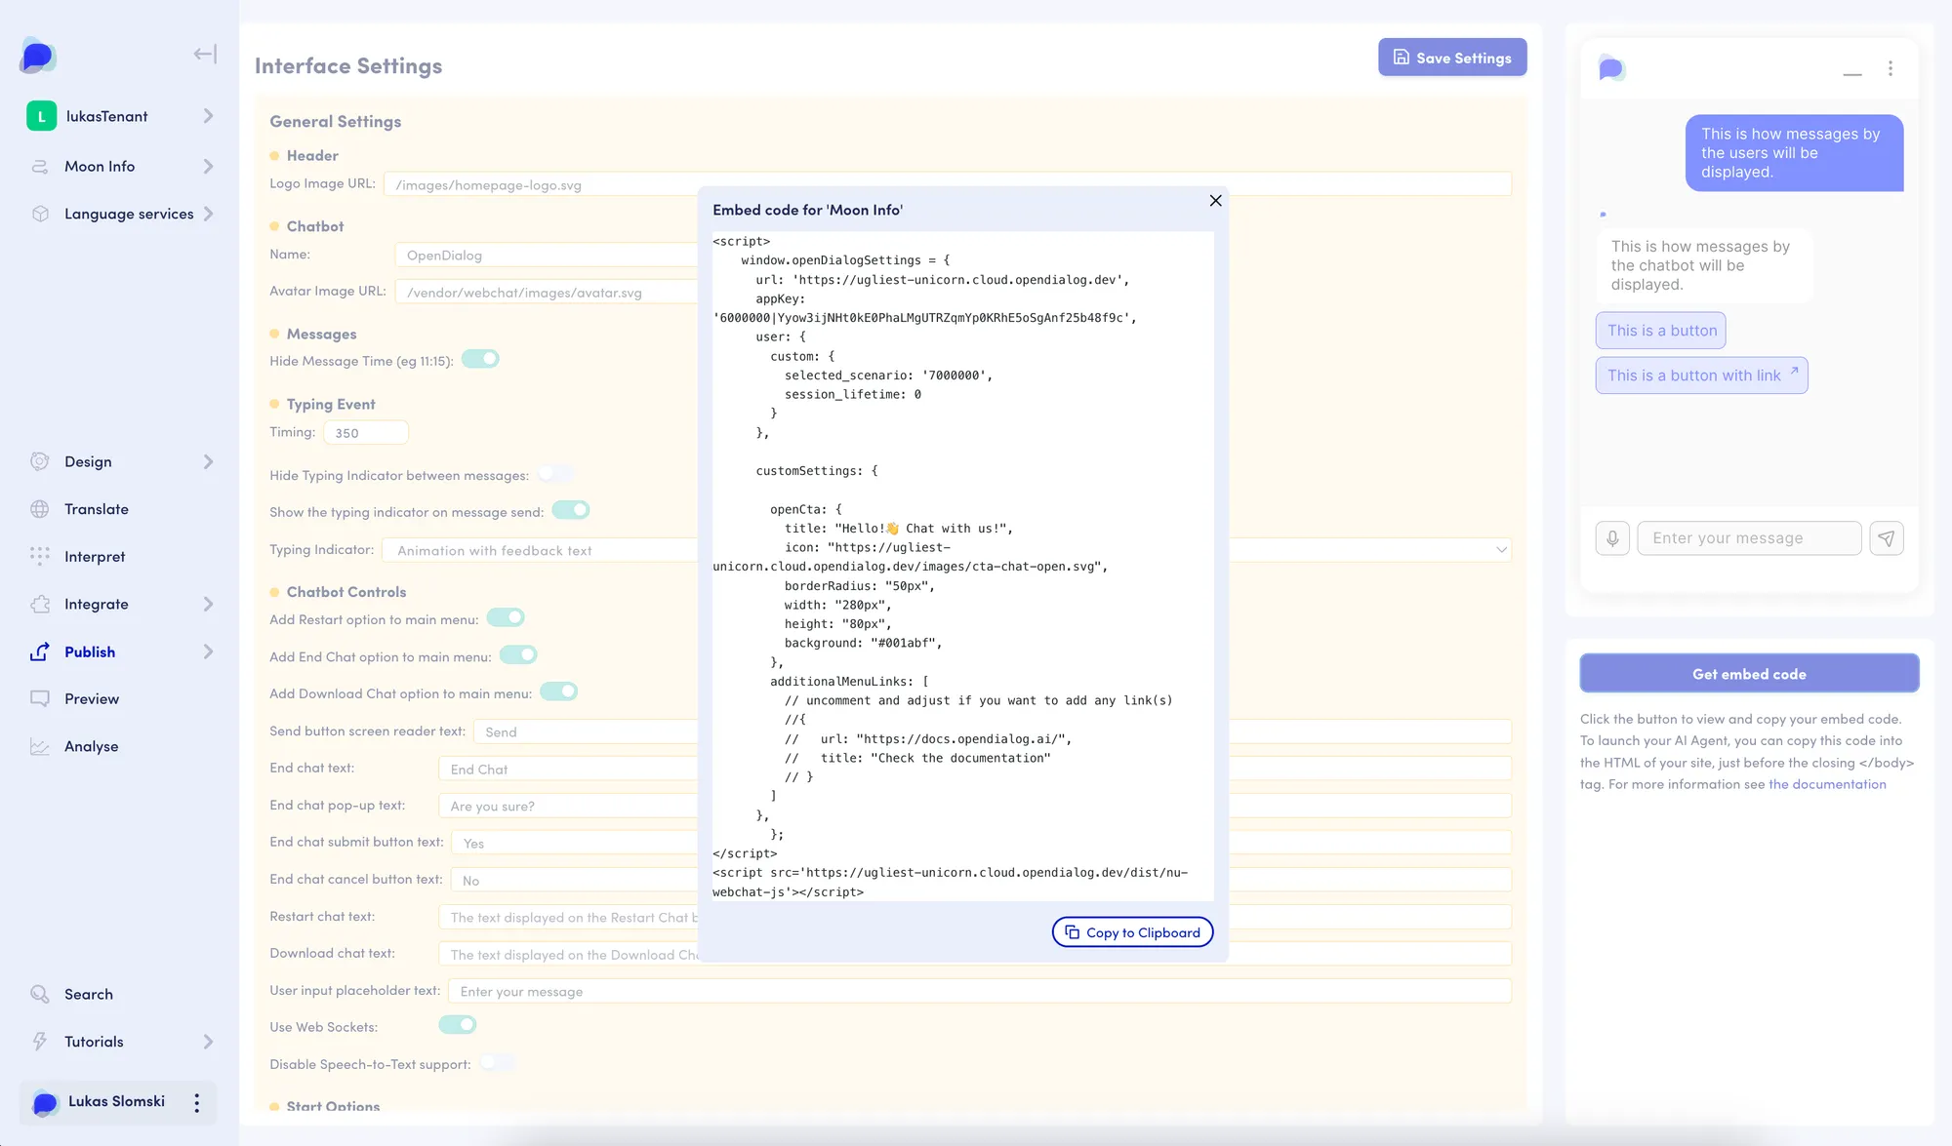The image size is (1952, 1146).
Task: Click the OpenDialog logo in the sidebar
Action: 37,55
